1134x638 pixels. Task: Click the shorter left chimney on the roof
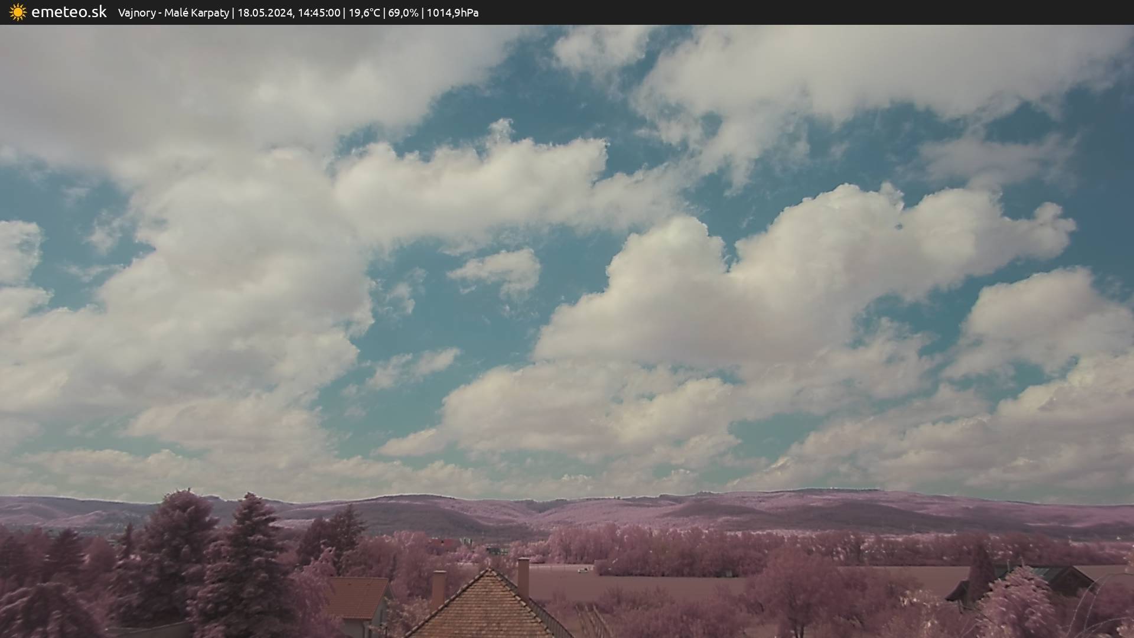438,587
